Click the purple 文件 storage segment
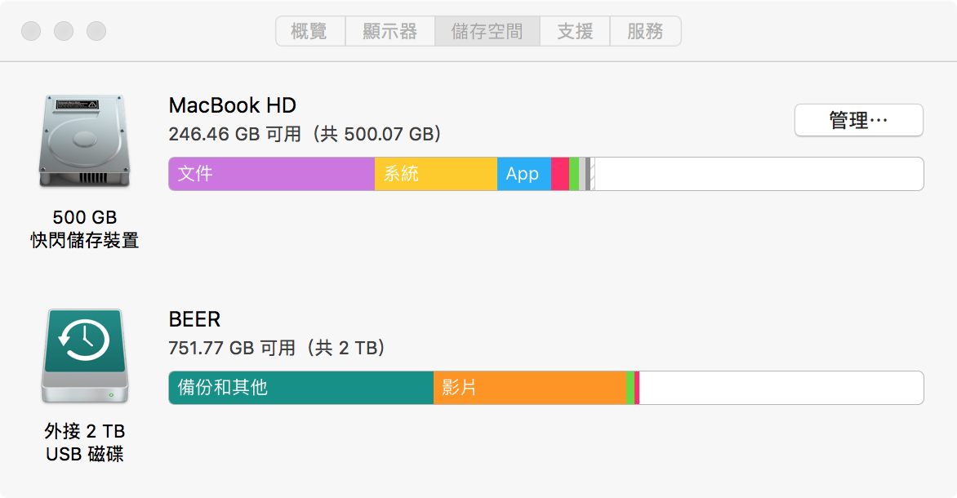This screenshot has height=498, width=957. 271,174
